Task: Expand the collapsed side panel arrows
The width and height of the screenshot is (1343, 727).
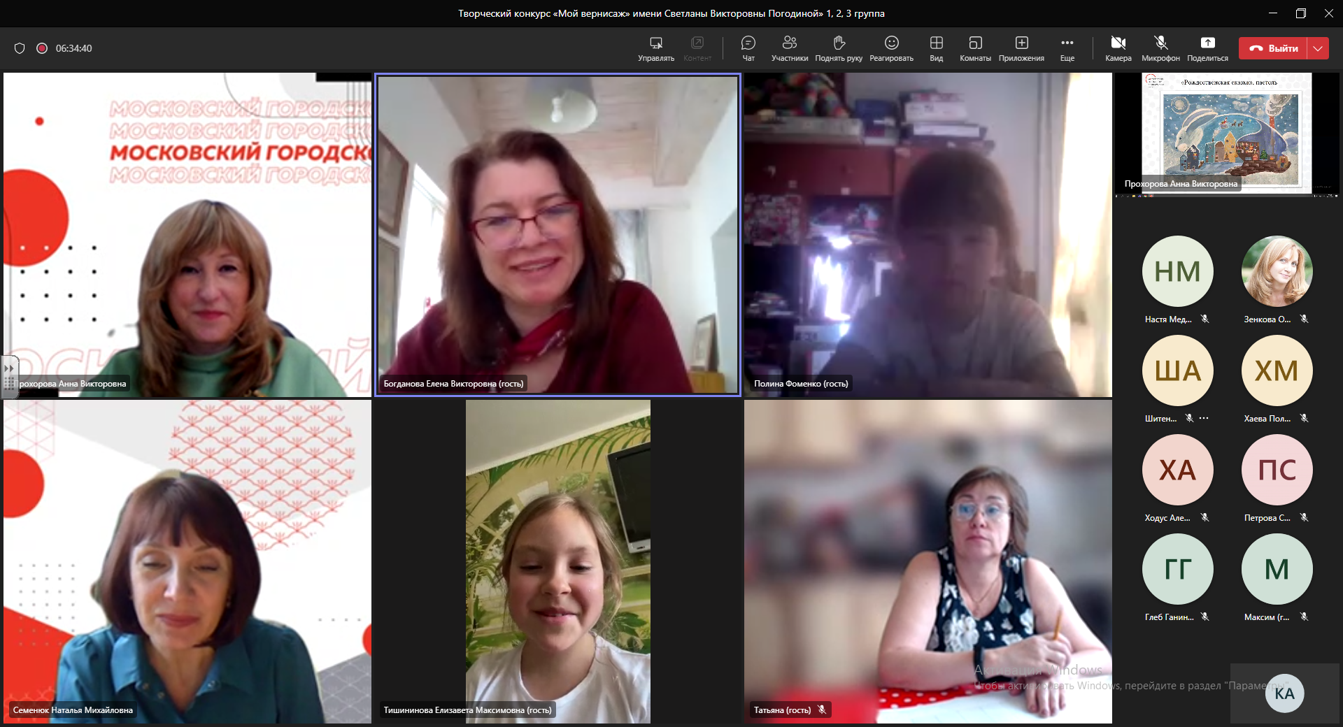Action: (9, 368)
